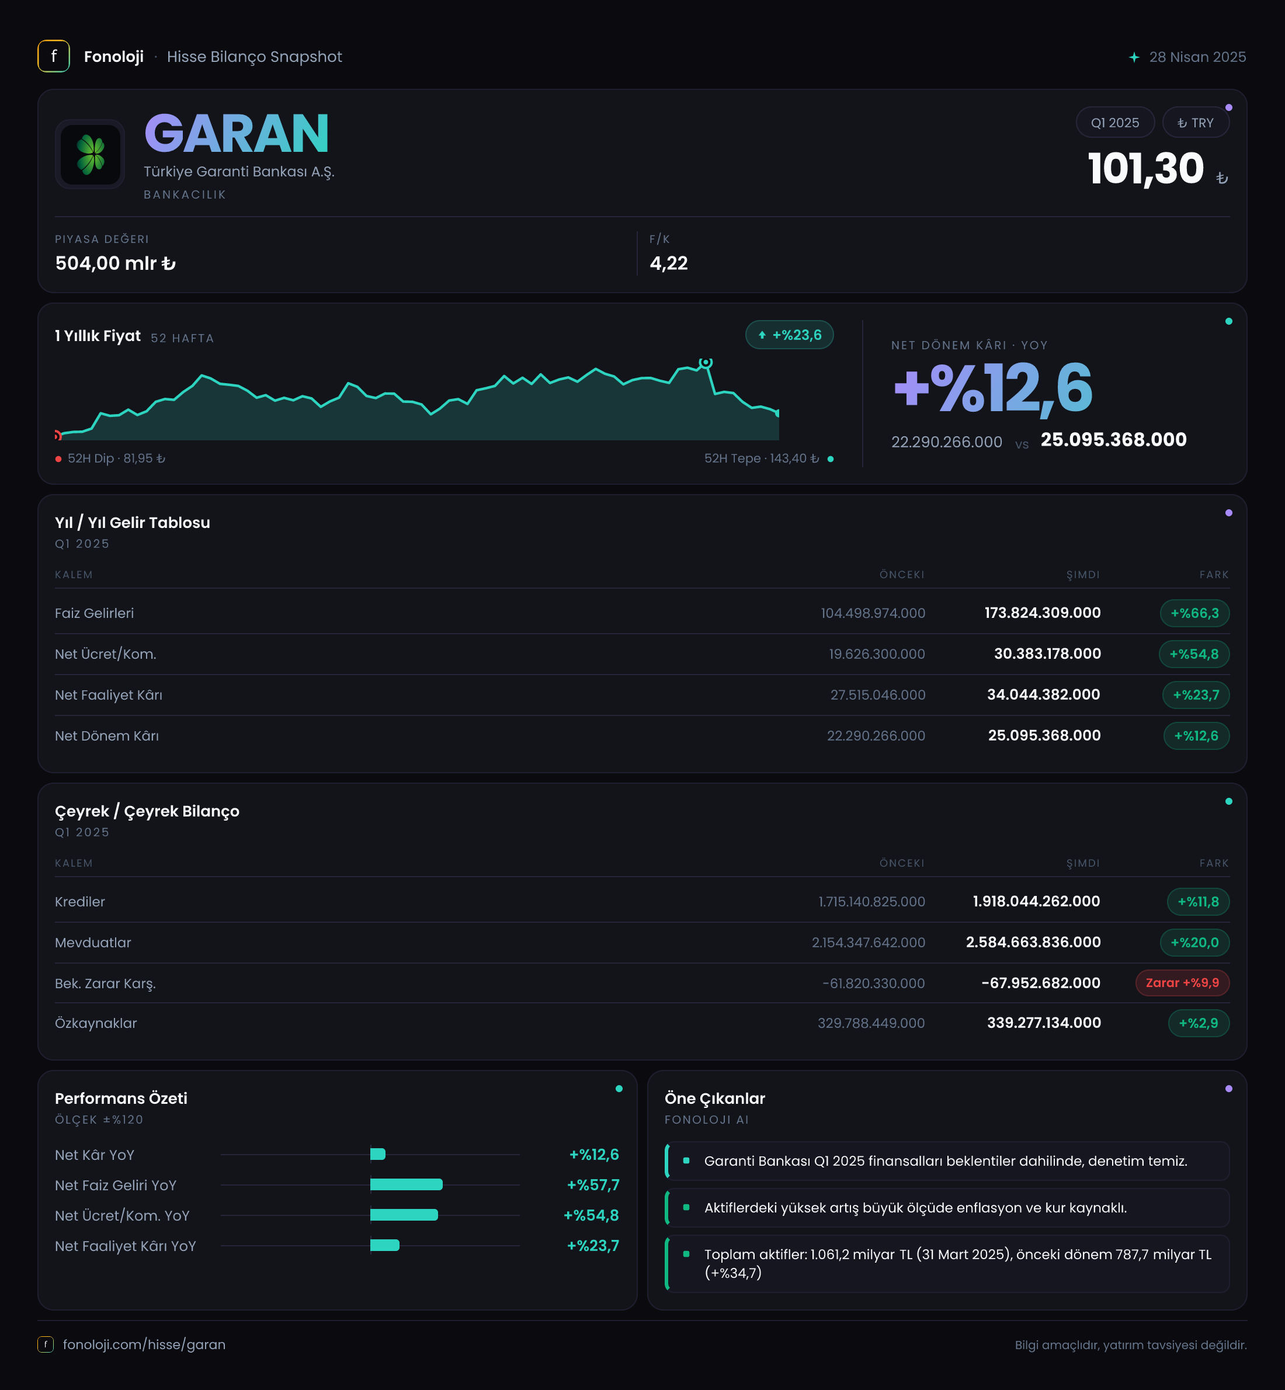
Task: Click the highlight about "enflasyon ve kur kaynaklı"
Action: point(947,1208)
